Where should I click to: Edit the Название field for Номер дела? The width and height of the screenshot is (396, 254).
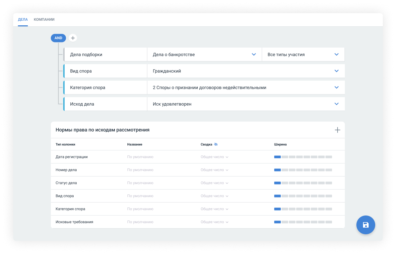pos(140,170)
